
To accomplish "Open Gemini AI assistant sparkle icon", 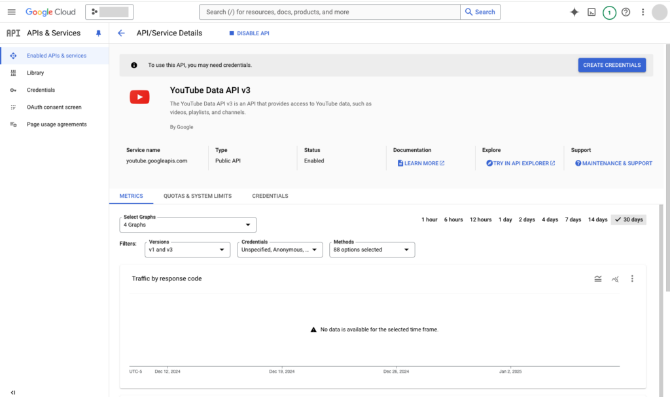I will [x=574, y=12].
